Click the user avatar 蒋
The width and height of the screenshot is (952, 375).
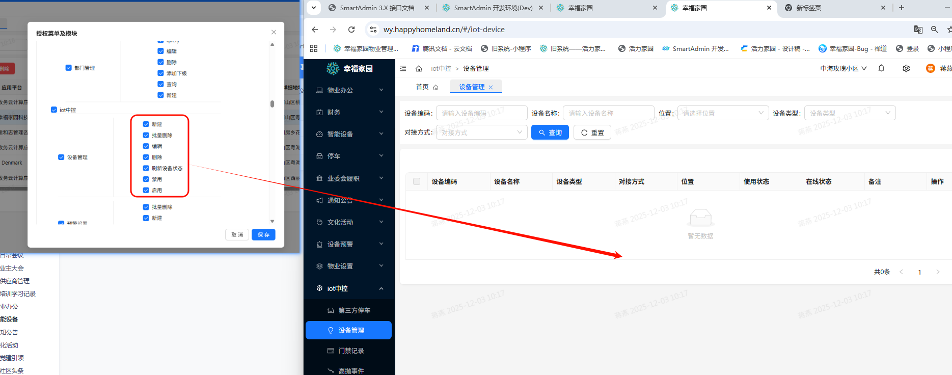click(931, 68)
